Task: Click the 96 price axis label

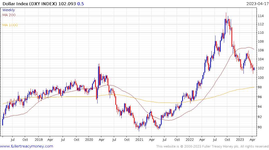Action: coord(260,97)
